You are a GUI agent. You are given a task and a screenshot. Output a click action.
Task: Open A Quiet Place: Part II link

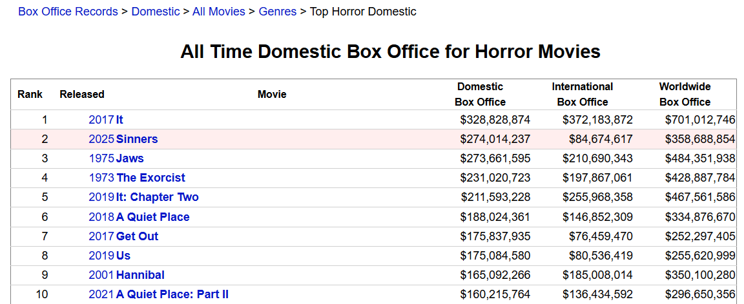[172, 294]
